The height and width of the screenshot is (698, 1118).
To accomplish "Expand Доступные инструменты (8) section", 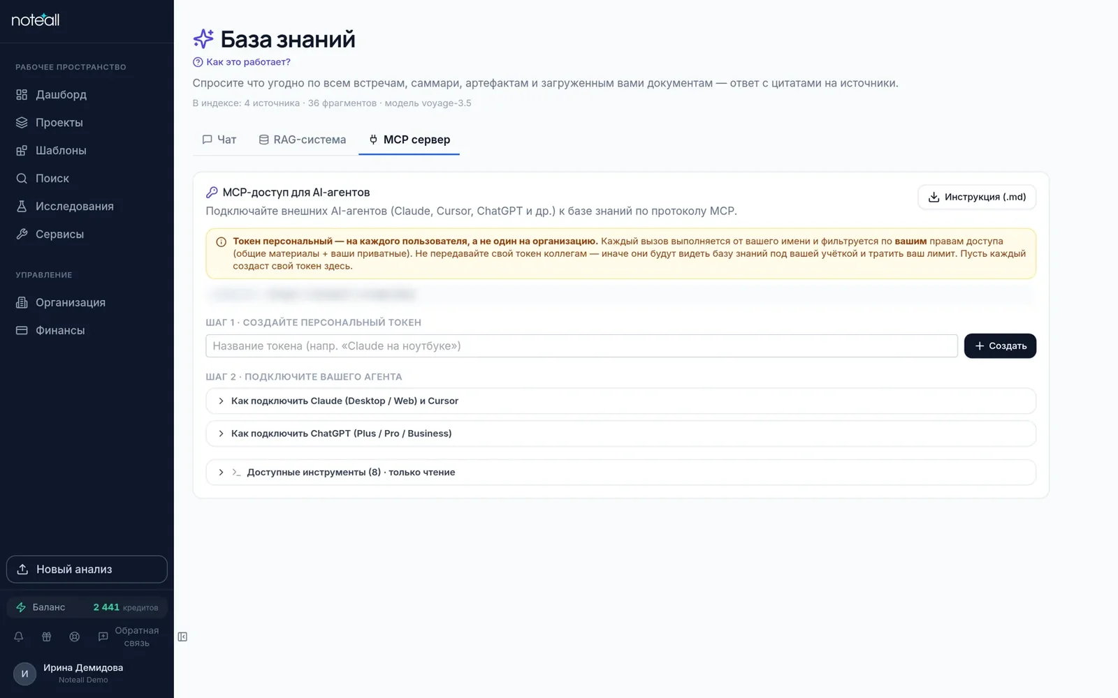I will [620, 473].
